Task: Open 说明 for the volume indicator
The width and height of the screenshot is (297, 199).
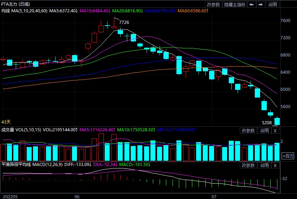Action: point(264,131)
